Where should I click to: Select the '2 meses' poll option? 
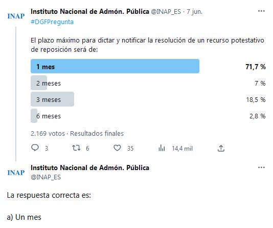tap(148, 83)
